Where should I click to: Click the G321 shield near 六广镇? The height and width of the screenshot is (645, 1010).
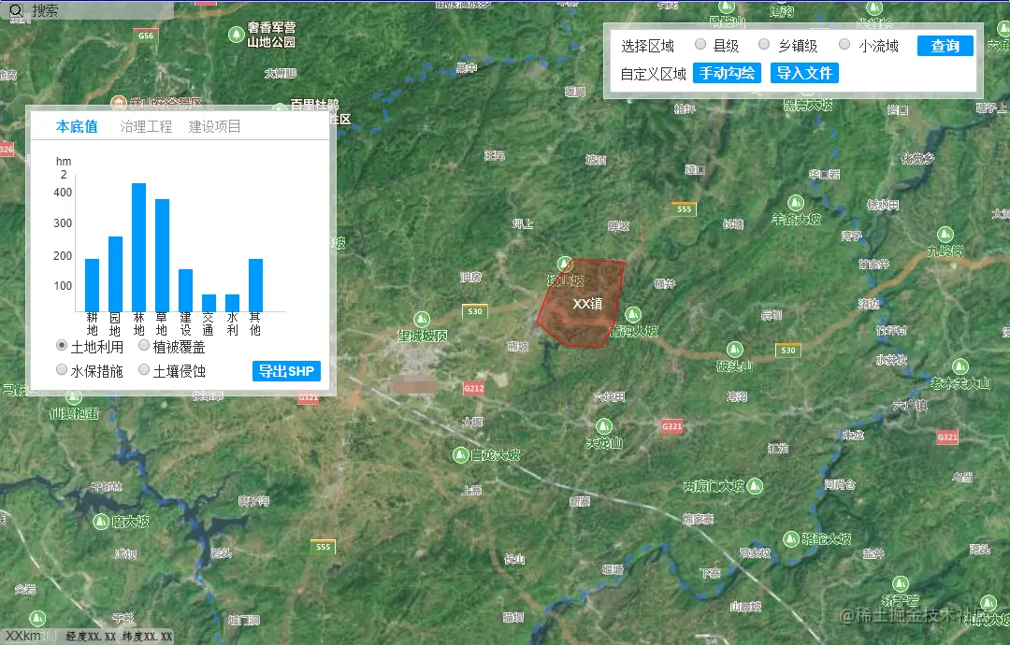tap(947, 437)
